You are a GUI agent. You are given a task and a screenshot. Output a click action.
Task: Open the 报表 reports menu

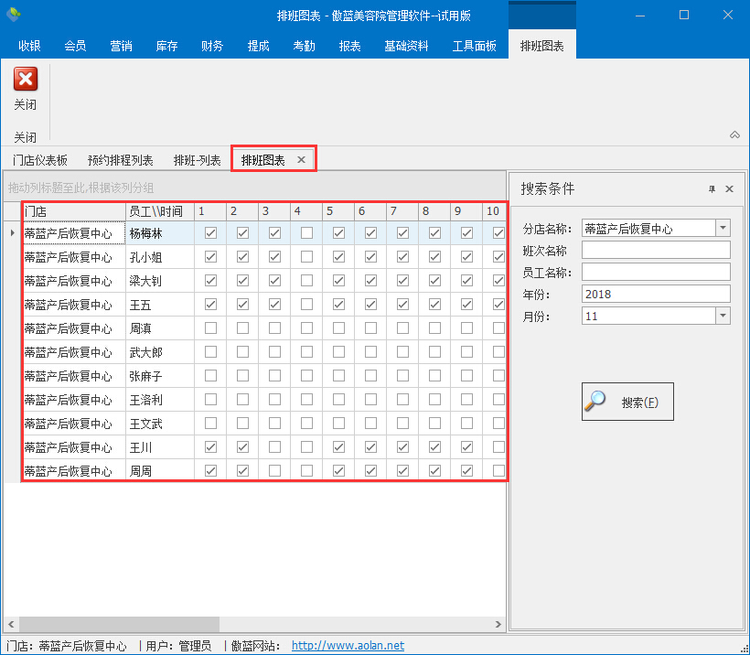tap(349, 46)
